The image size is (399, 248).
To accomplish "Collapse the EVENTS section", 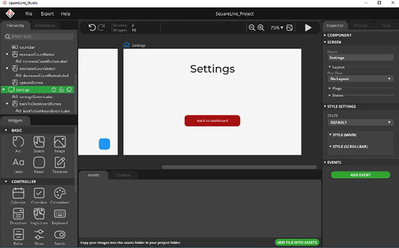I will pyautogui.click(x=325, y=162).
